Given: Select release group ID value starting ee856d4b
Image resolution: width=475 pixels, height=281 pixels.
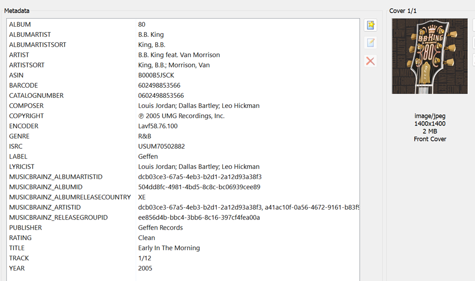Looking at the screenshot, I should pyautogui.click(x=199, y=217).
